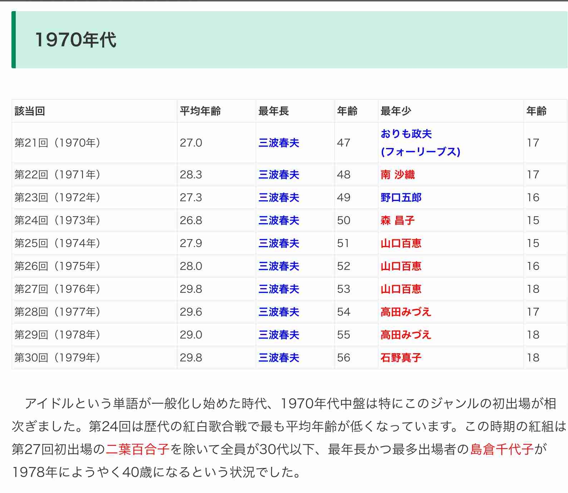
Task: Open 山口百恵 link in 第27回 row
Action: (x=401, y=289)
